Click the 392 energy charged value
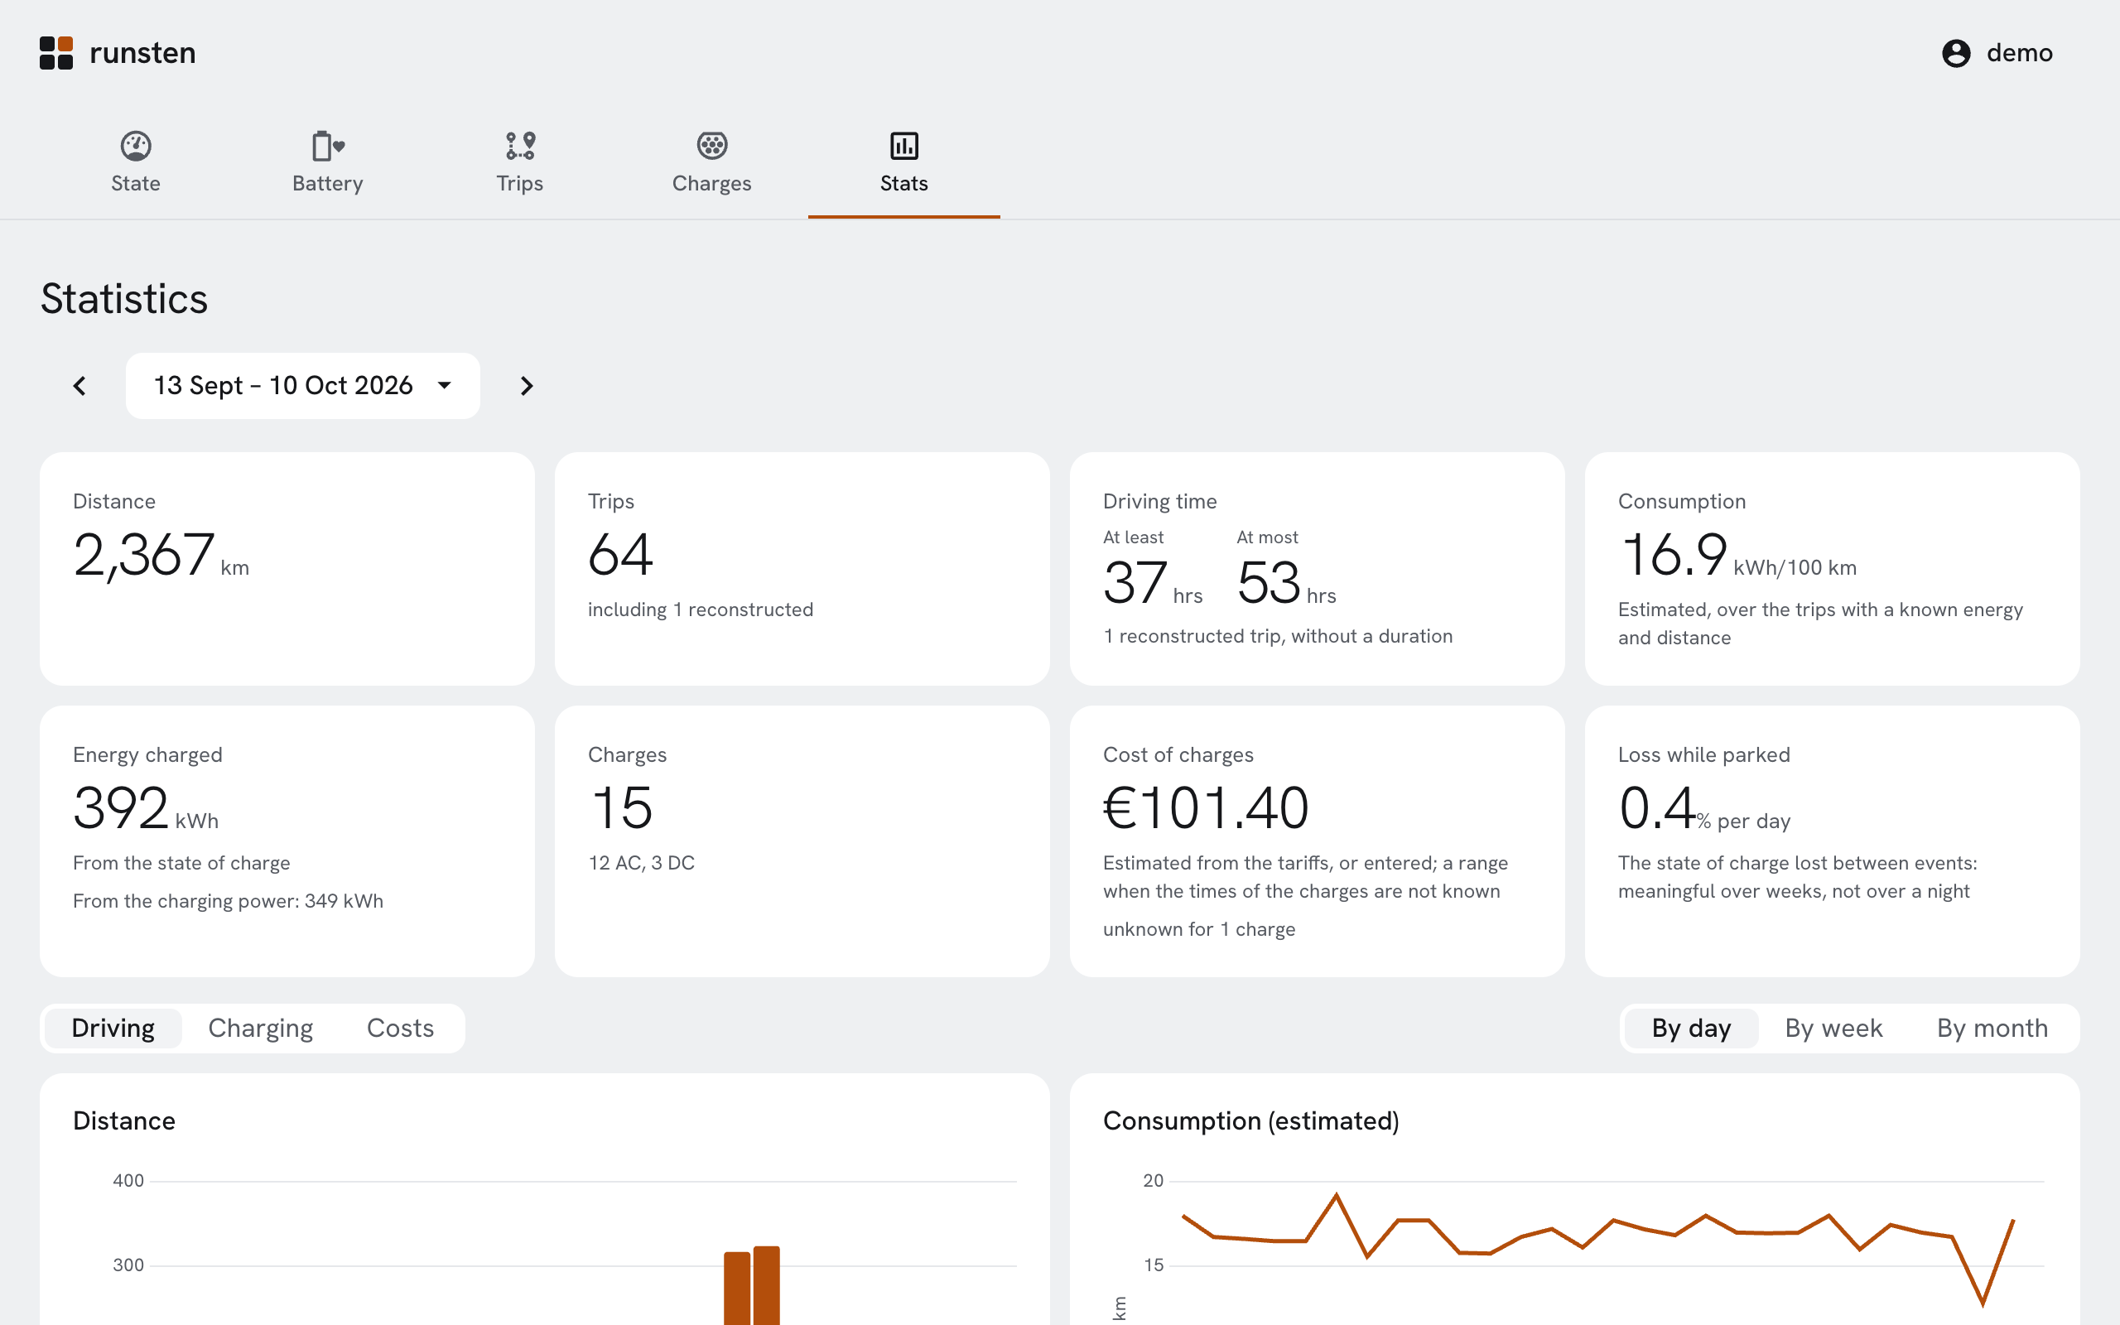Screen dimensions: 2120x1325 (x=121, y=808)
